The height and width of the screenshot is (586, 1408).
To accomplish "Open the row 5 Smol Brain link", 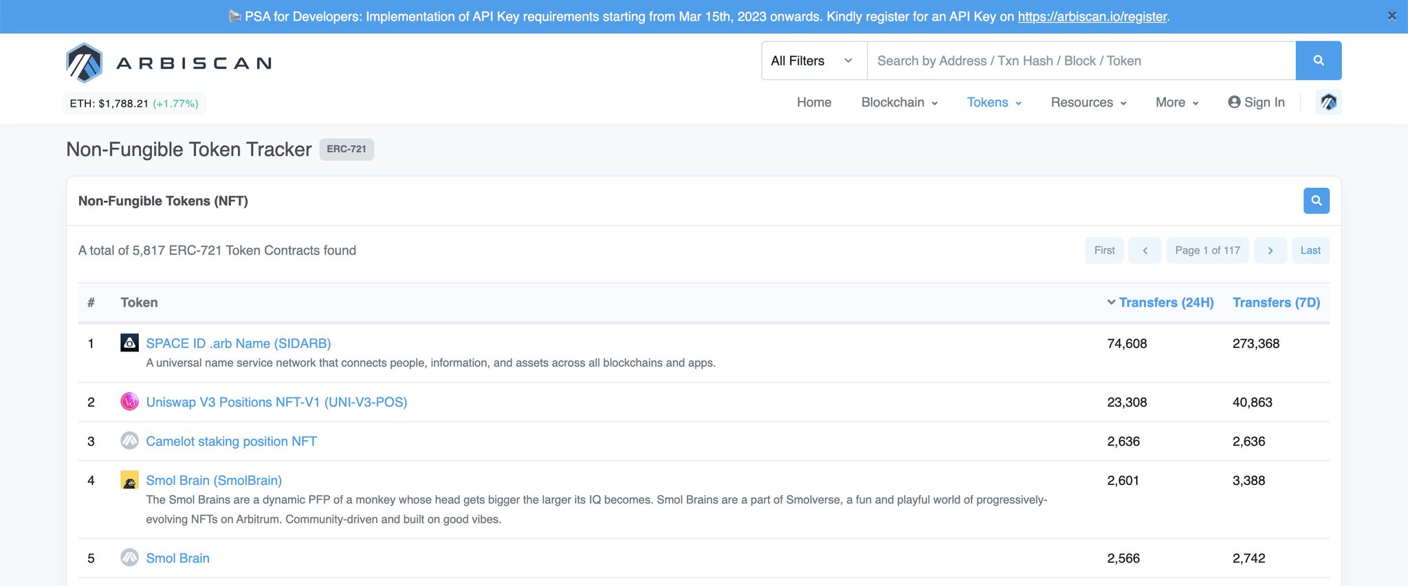I will 177,558.
